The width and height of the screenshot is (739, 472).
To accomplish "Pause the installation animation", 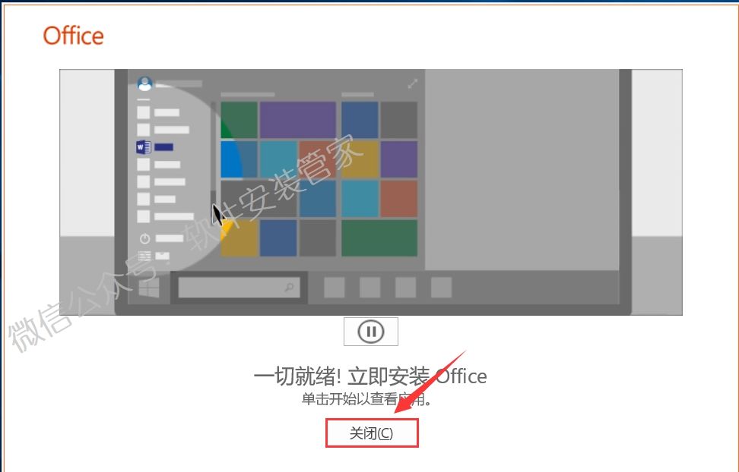I will pyautogui.click(x=370, y=331).
